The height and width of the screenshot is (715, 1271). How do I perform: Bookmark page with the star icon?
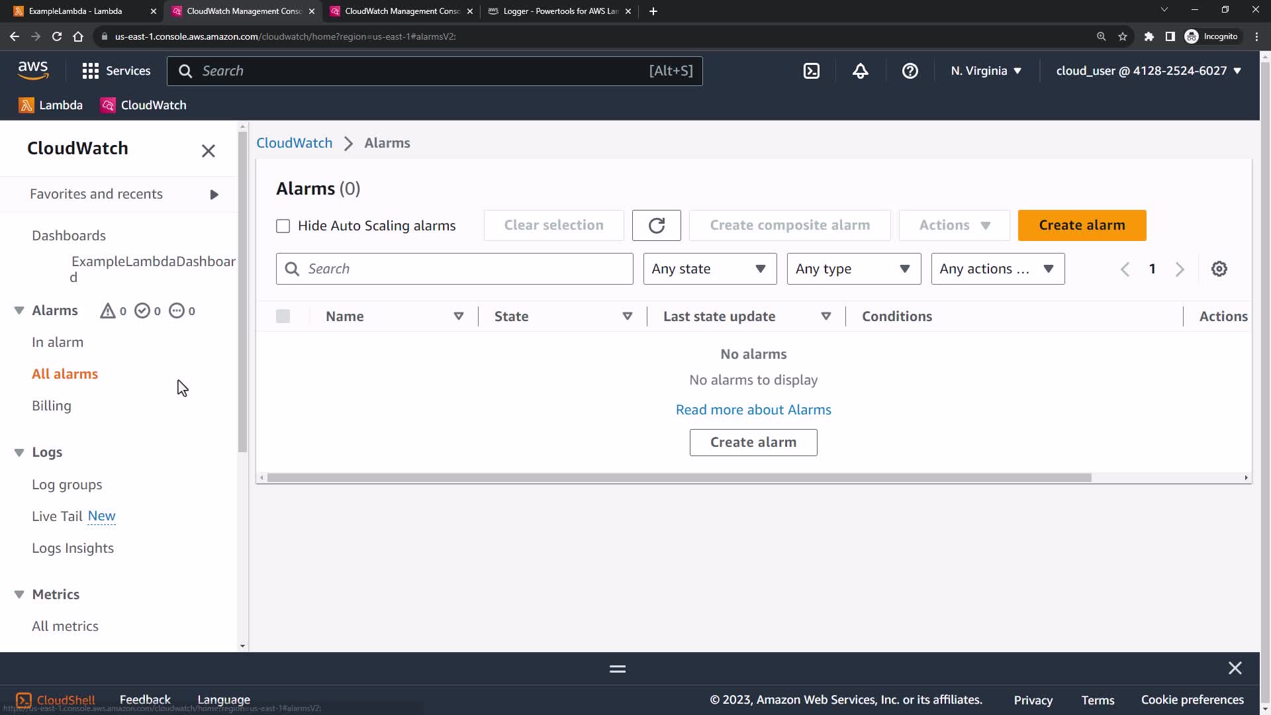coord(1123,36)
